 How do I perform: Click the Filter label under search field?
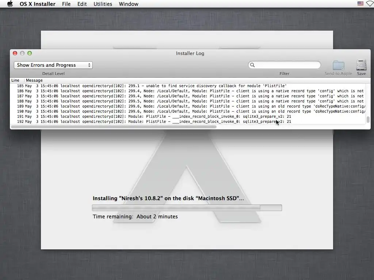point(284,74)
